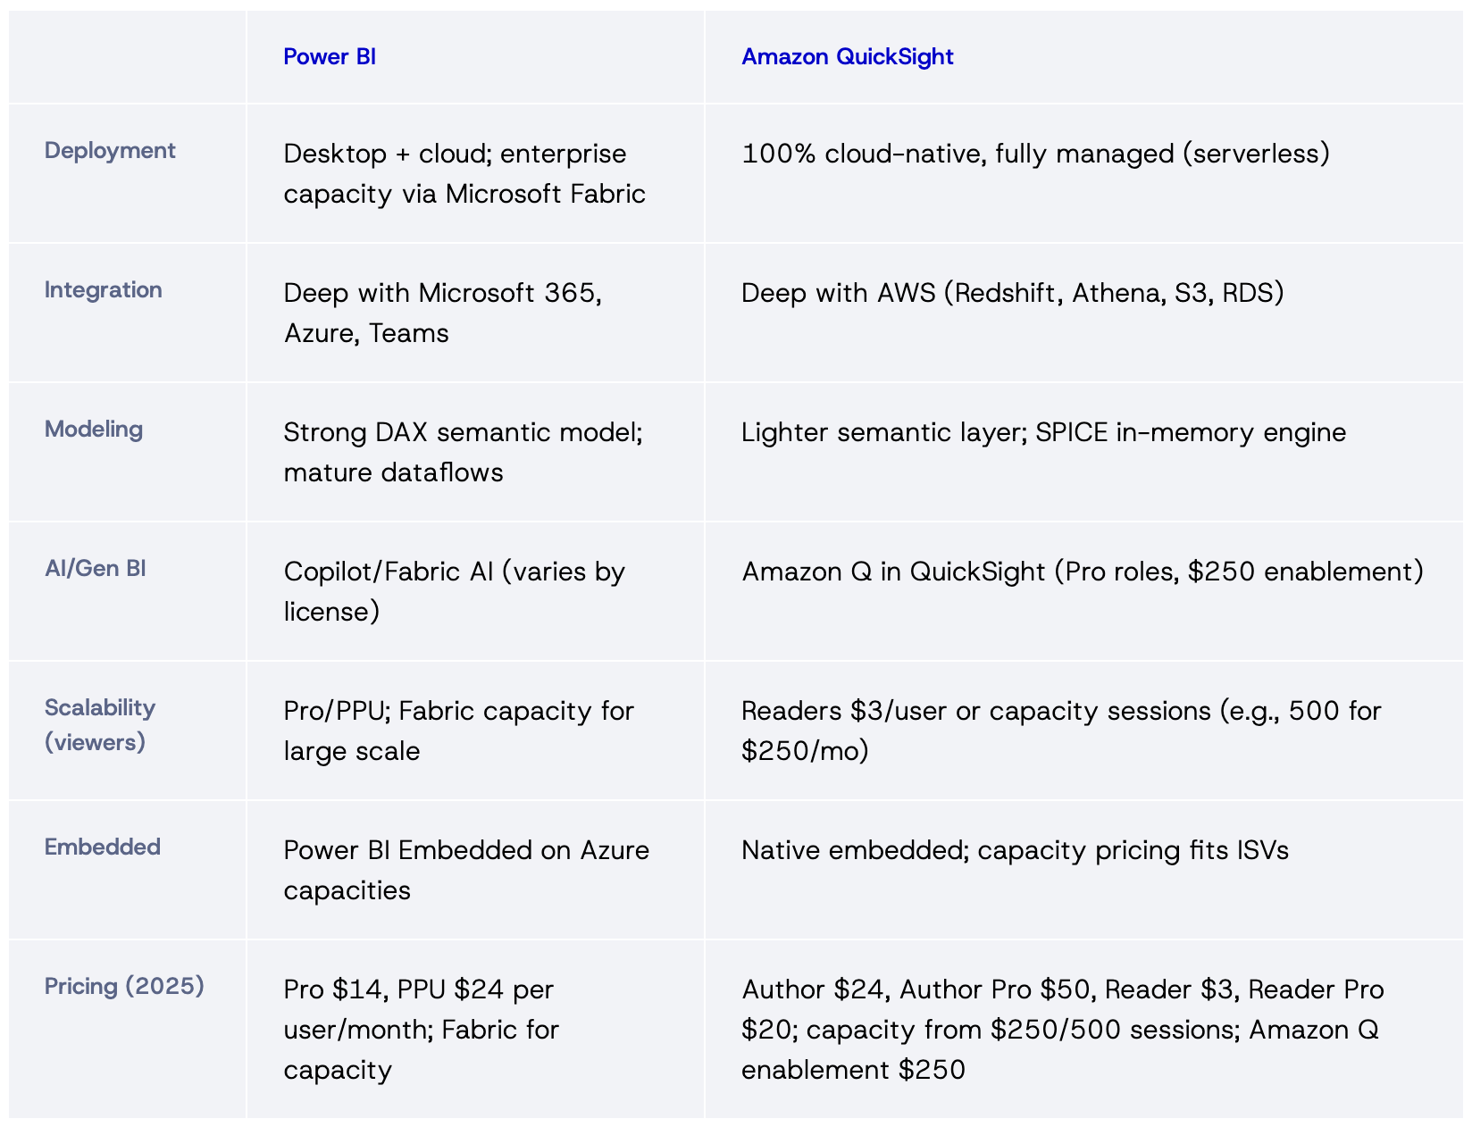Select the "Pro $14, PPU $24" pricing cell
The height and width of the screenshot is (1127, 1472).
pos(421,1029)
